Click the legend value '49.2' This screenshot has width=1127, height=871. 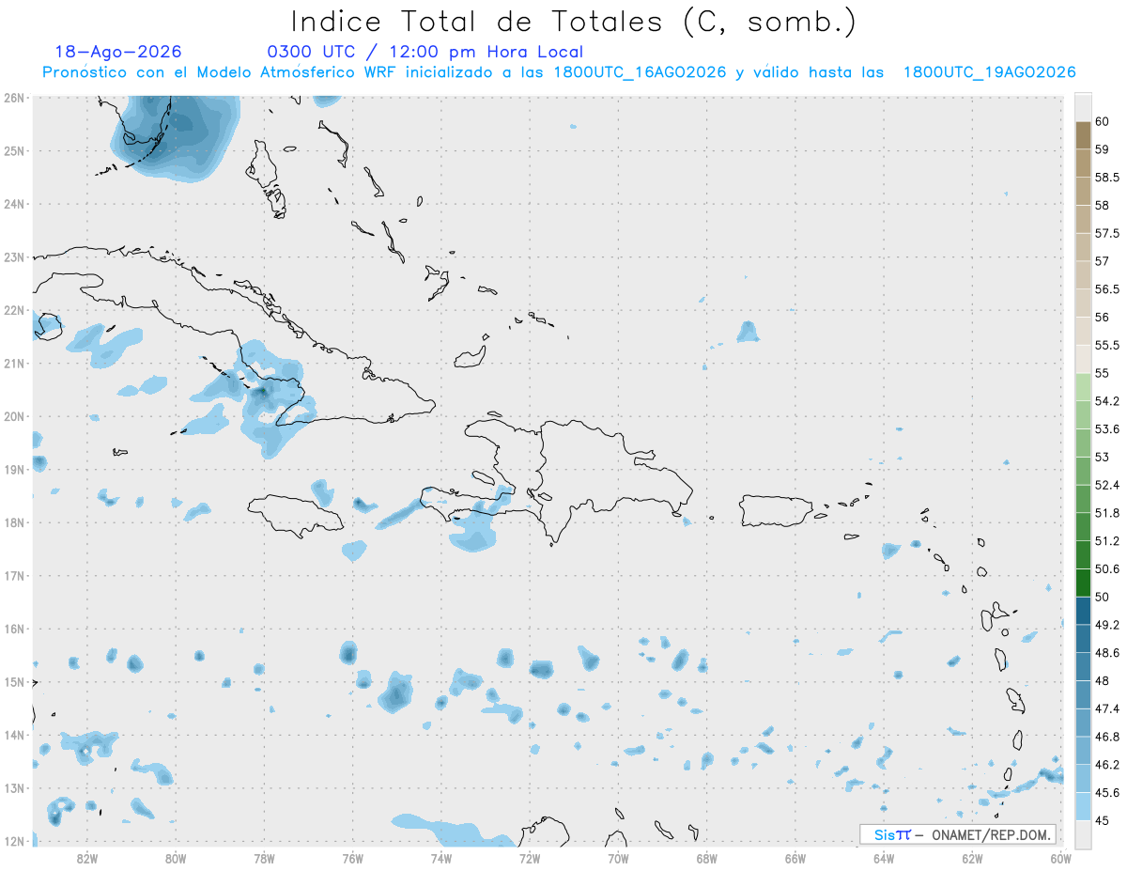[x=1106, y=625]
